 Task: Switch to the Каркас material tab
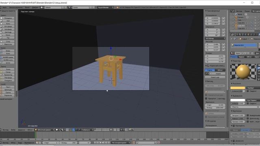point(241,57)
